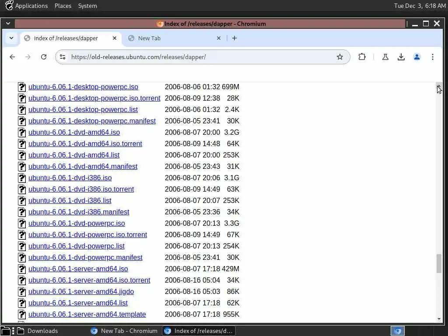448x336 pixels.
Task: Open ubuntu-6.06.1-server-amd64.template
Action: [87, 315]
